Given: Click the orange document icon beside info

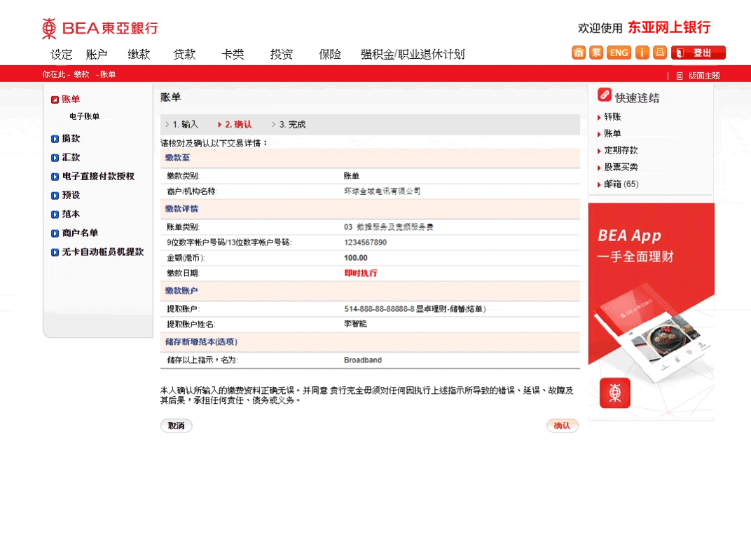Looking at the screenshot, I should tap(659, 53).
